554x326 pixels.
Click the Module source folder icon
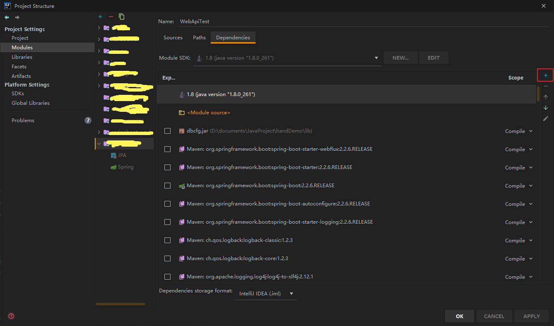click(x=181, y=113)
